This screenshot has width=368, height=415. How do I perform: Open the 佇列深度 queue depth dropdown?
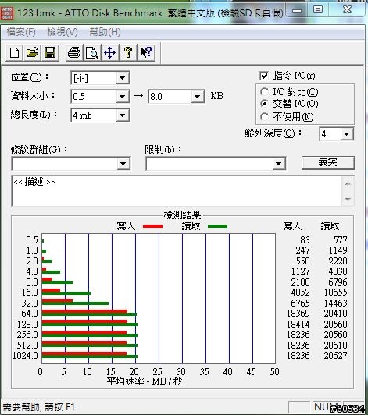tap(346, 134)
